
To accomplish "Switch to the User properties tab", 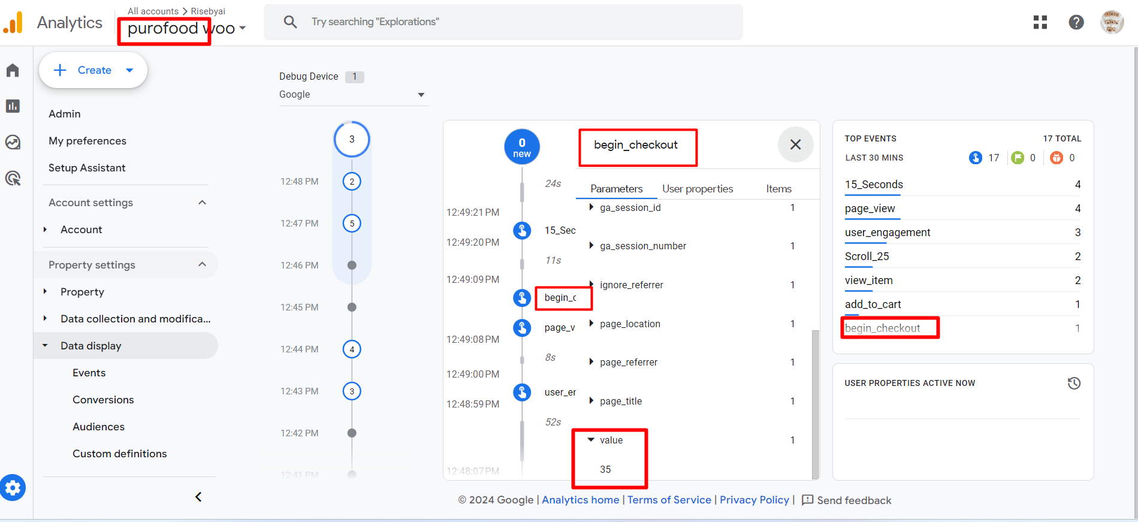I will [698, 189].
